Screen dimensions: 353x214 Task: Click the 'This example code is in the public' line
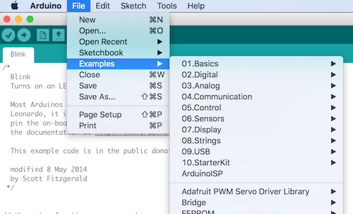pyautogui.click(x=89, y=151)
